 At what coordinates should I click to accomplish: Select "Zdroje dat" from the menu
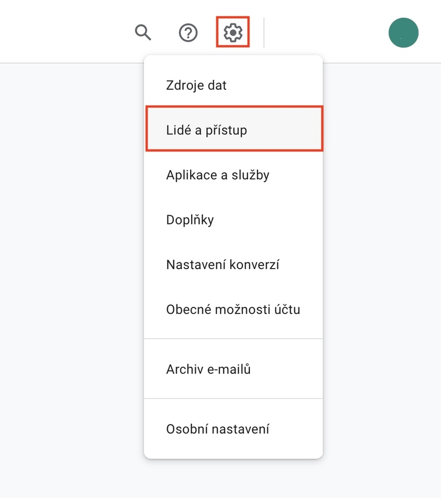tap(196, 85)
